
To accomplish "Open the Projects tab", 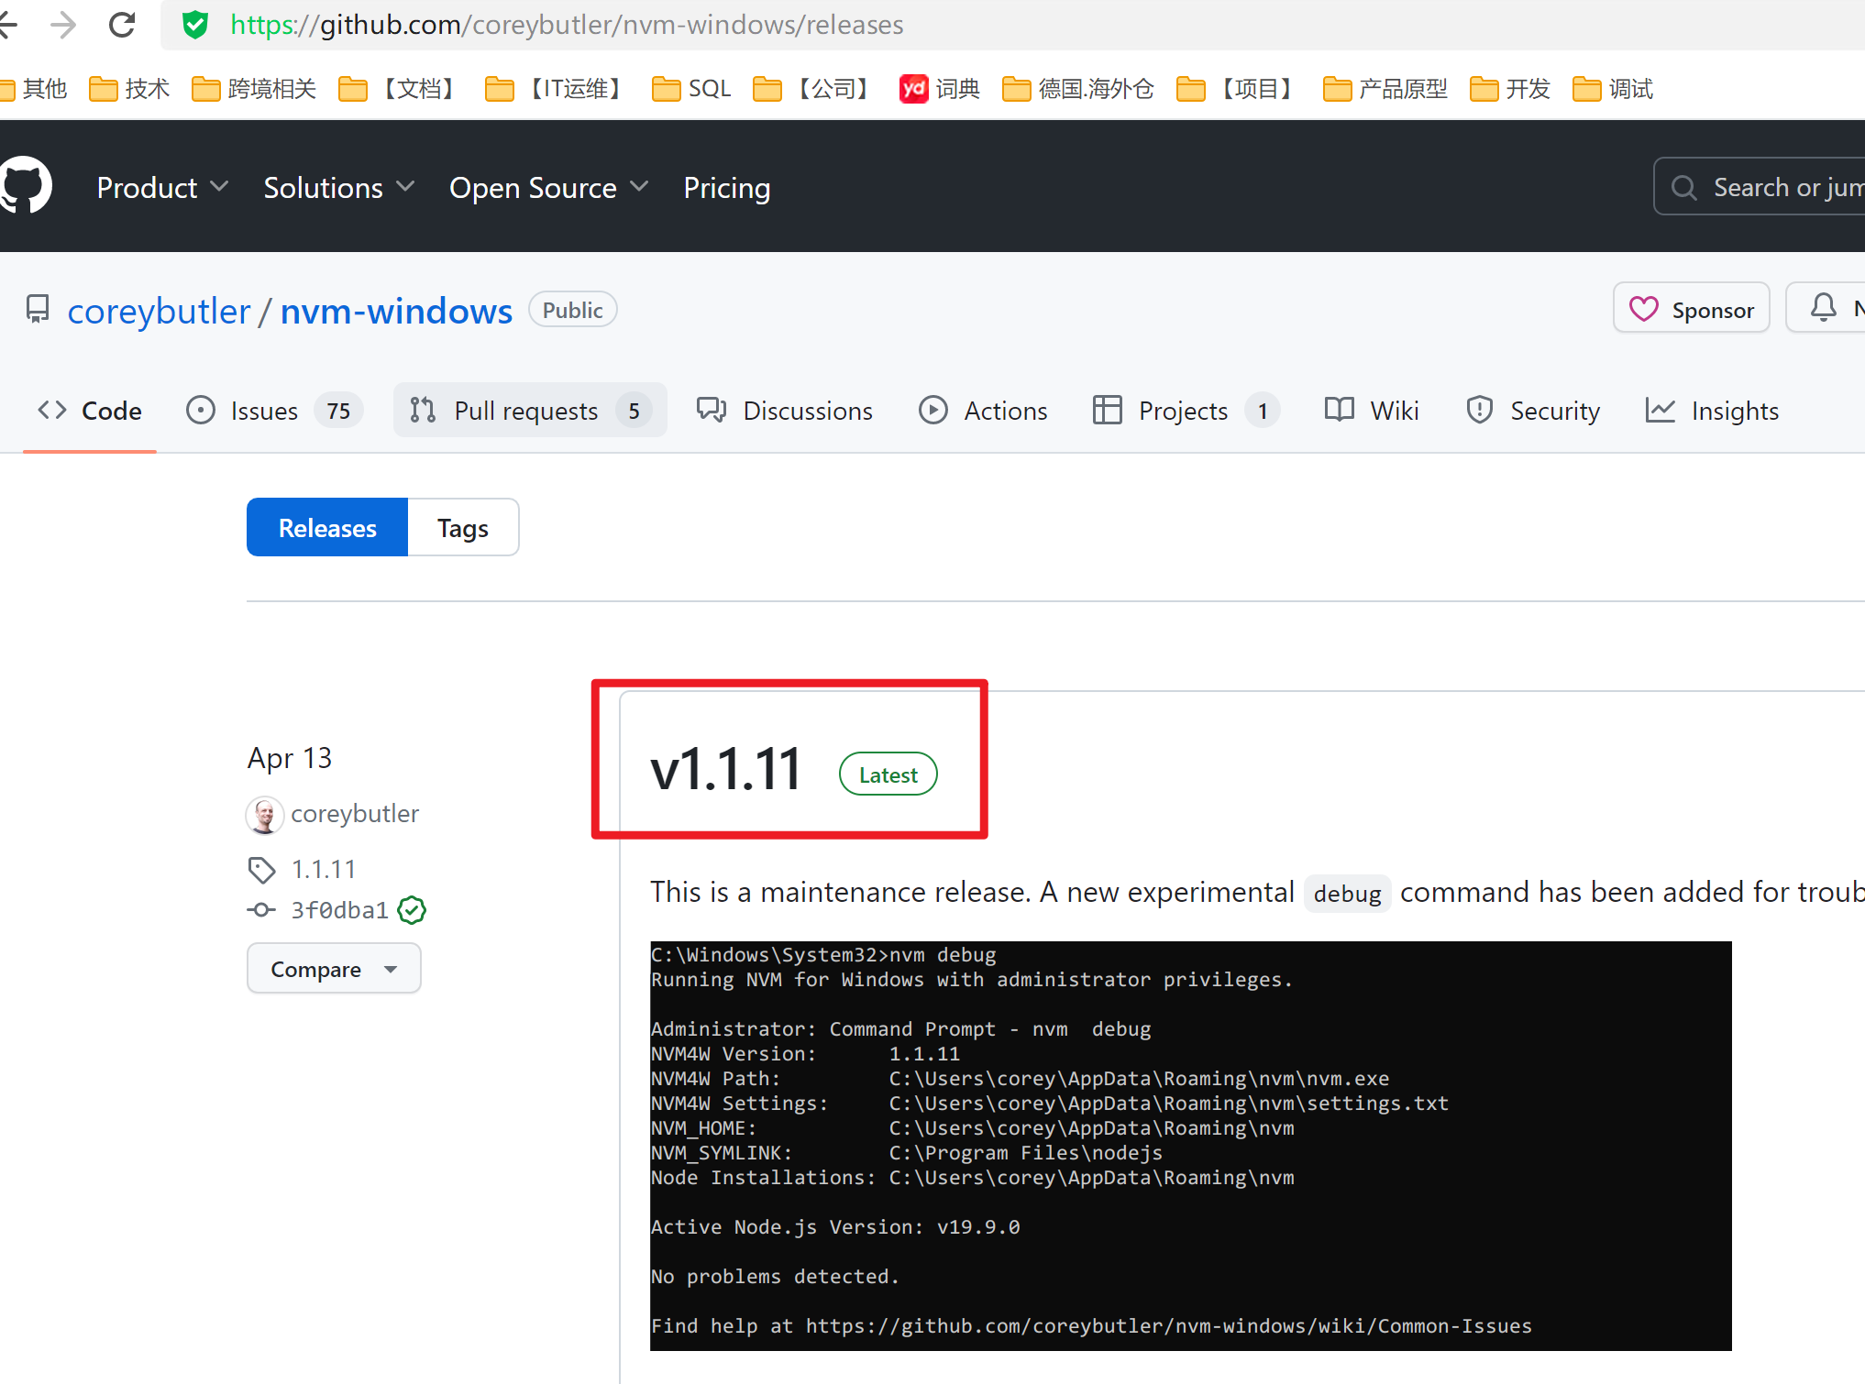I will [1186, 410].
